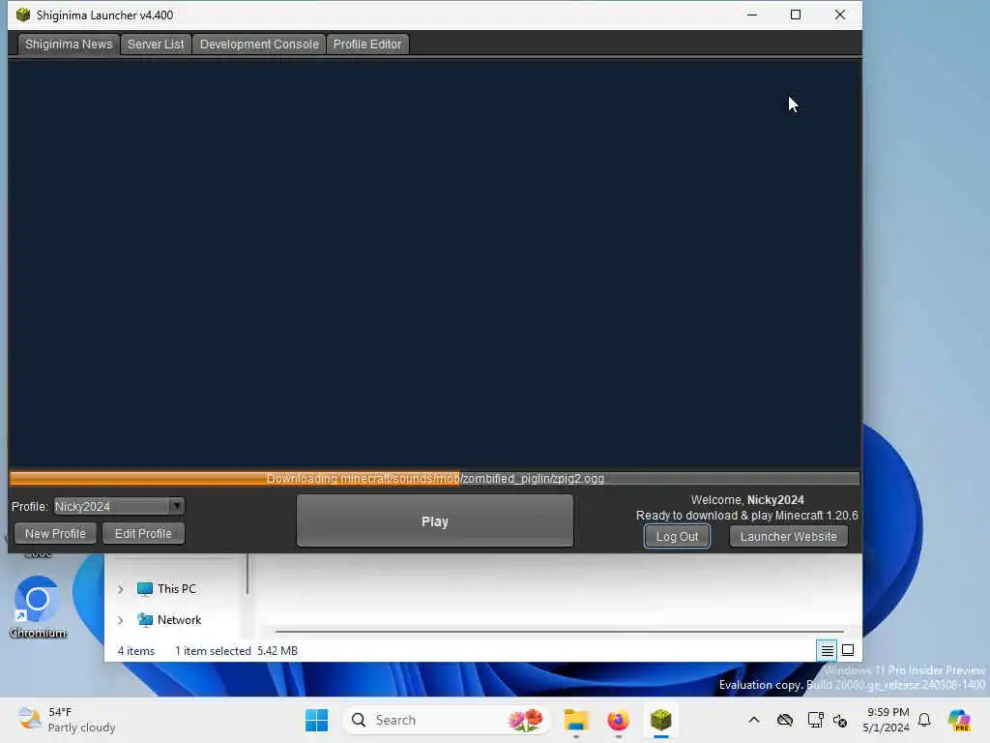
Task: Launch Firefox from the taskbar
Action: pos(618,720)
